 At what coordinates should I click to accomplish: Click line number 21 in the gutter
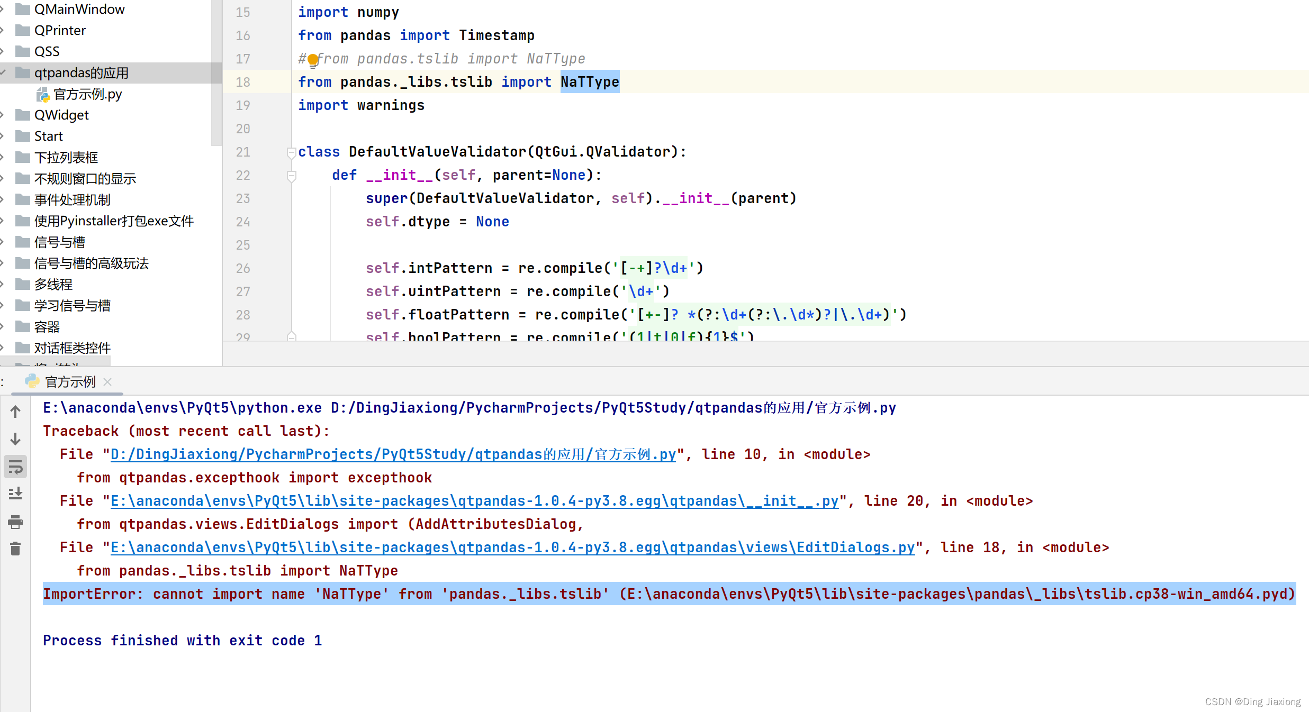(243, 152)
